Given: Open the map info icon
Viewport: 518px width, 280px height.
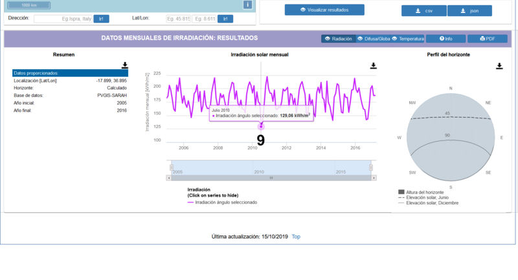Looking at the screenshot, I should tap(247, 5).
